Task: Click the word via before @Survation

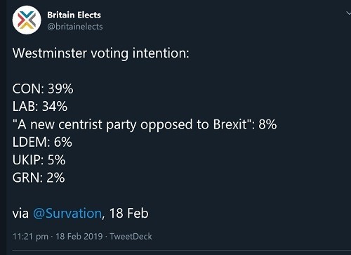Action: pos(20,214)
